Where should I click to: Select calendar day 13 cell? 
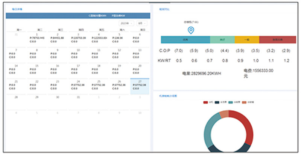(x=140, y=55)
